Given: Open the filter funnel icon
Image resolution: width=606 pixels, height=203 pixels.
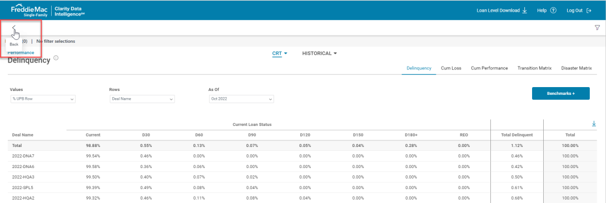Looking at the screenshot, I should click(x=597, y=28).
